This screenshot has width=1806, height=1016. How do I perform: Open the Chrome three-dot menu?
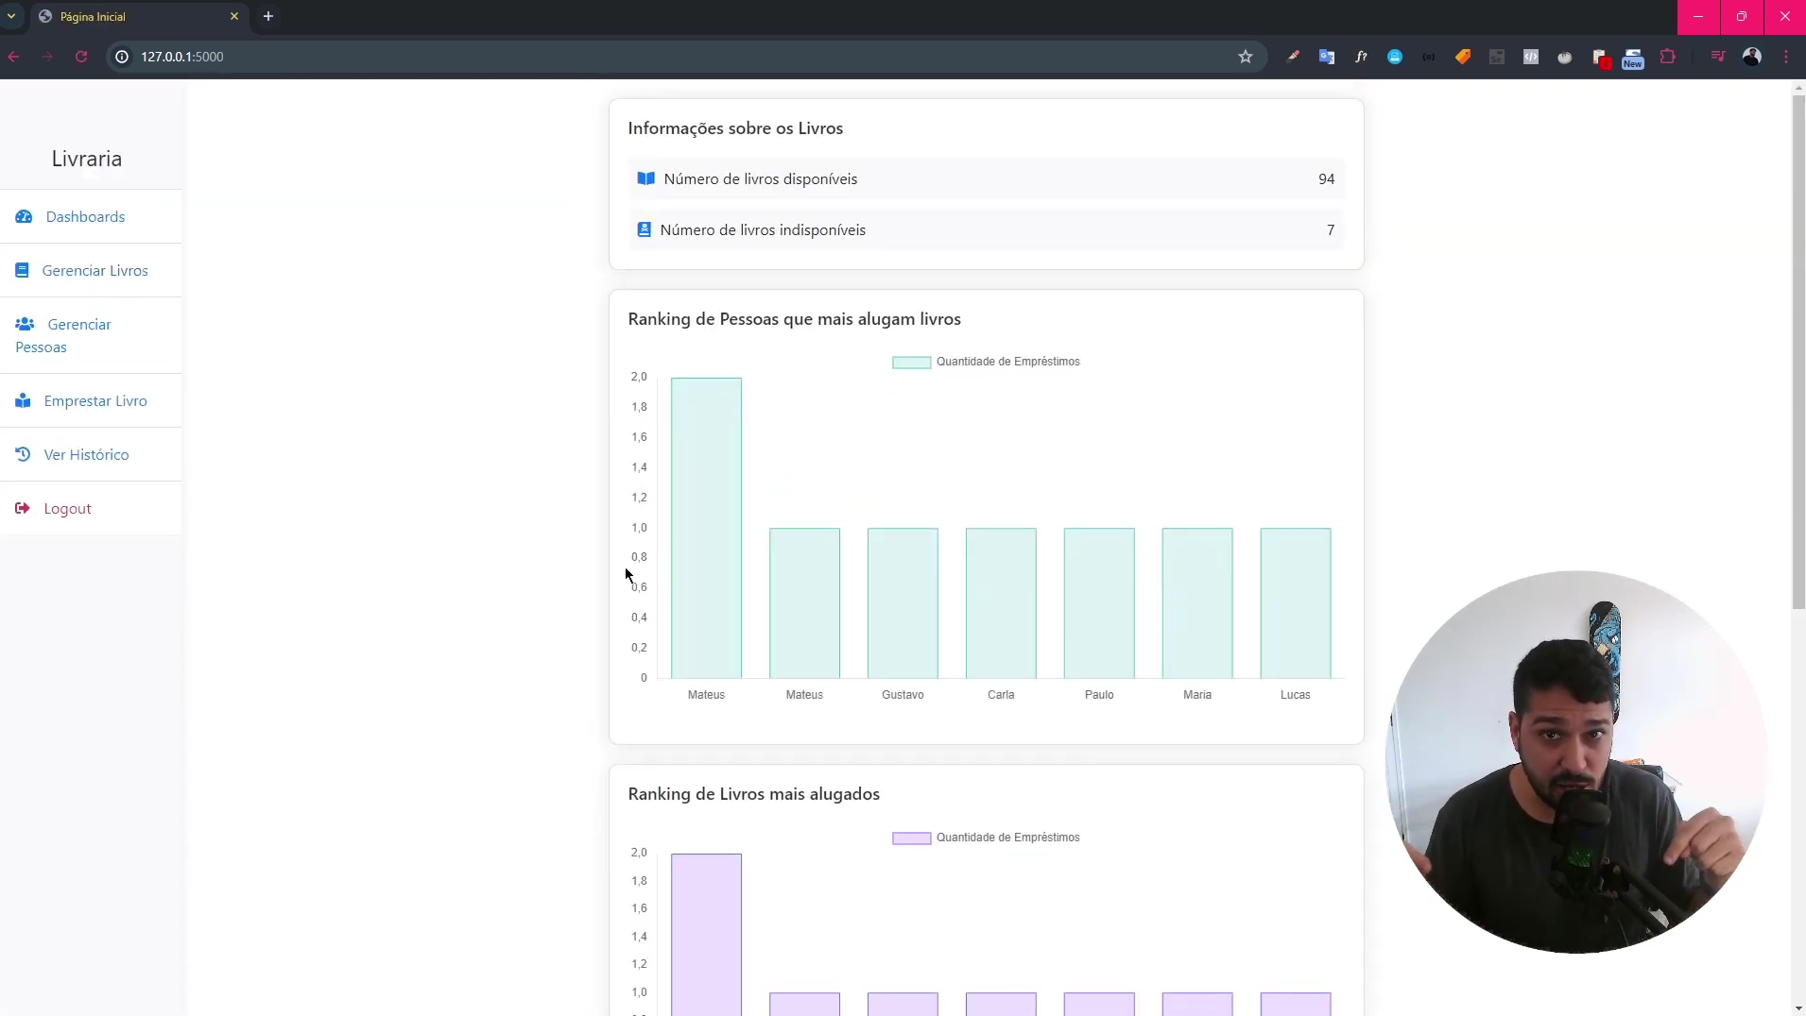click(x=1786, y=57)
